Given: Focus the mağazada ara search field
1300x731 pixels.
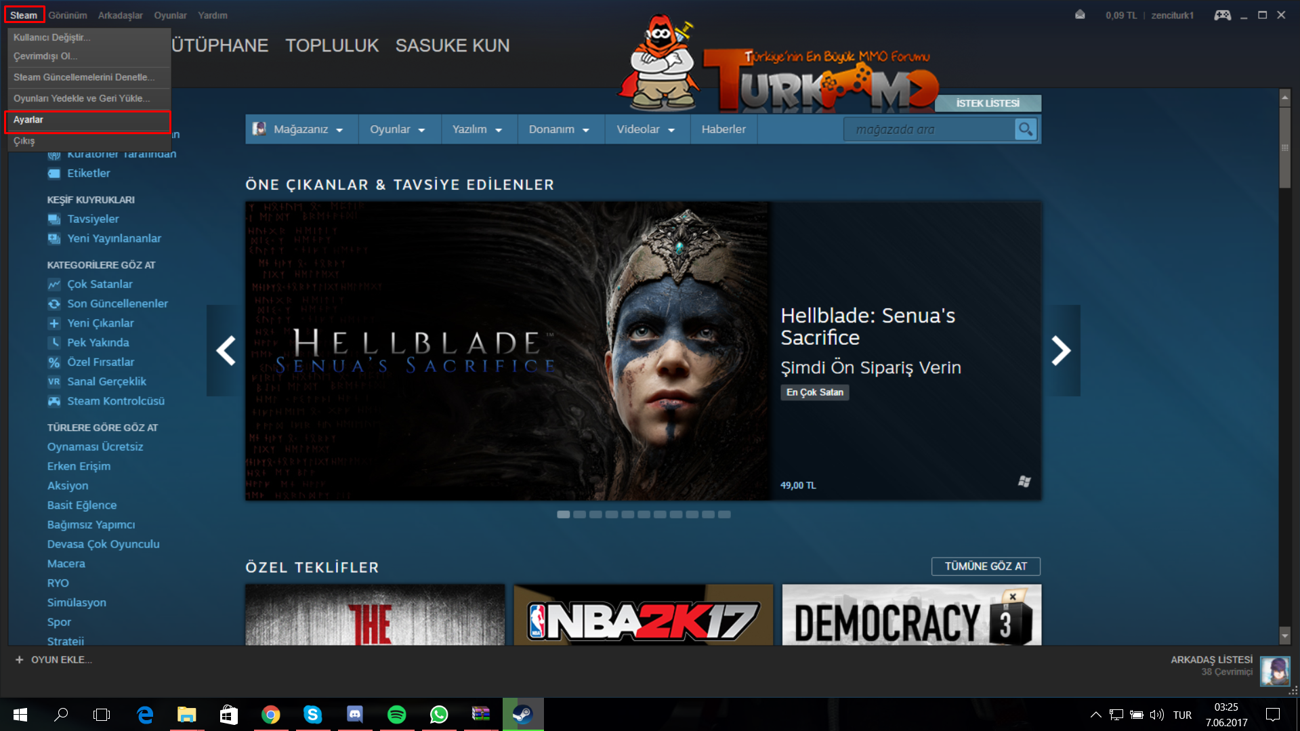Looking at the screenshot, I should [x=929, y=129].
